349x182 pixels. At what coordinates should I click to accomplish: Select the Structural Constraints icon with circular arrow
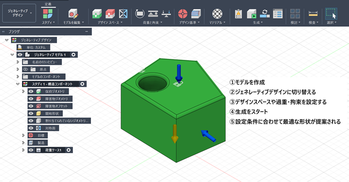[x=140, y=14]
